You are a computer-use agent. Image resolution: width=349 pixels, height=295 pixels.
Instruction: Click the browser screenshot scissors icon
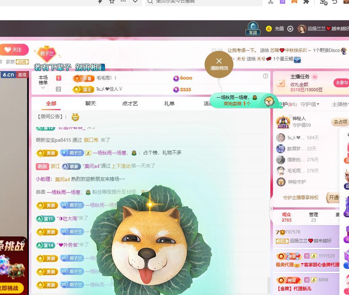click(x=271, y=2)
